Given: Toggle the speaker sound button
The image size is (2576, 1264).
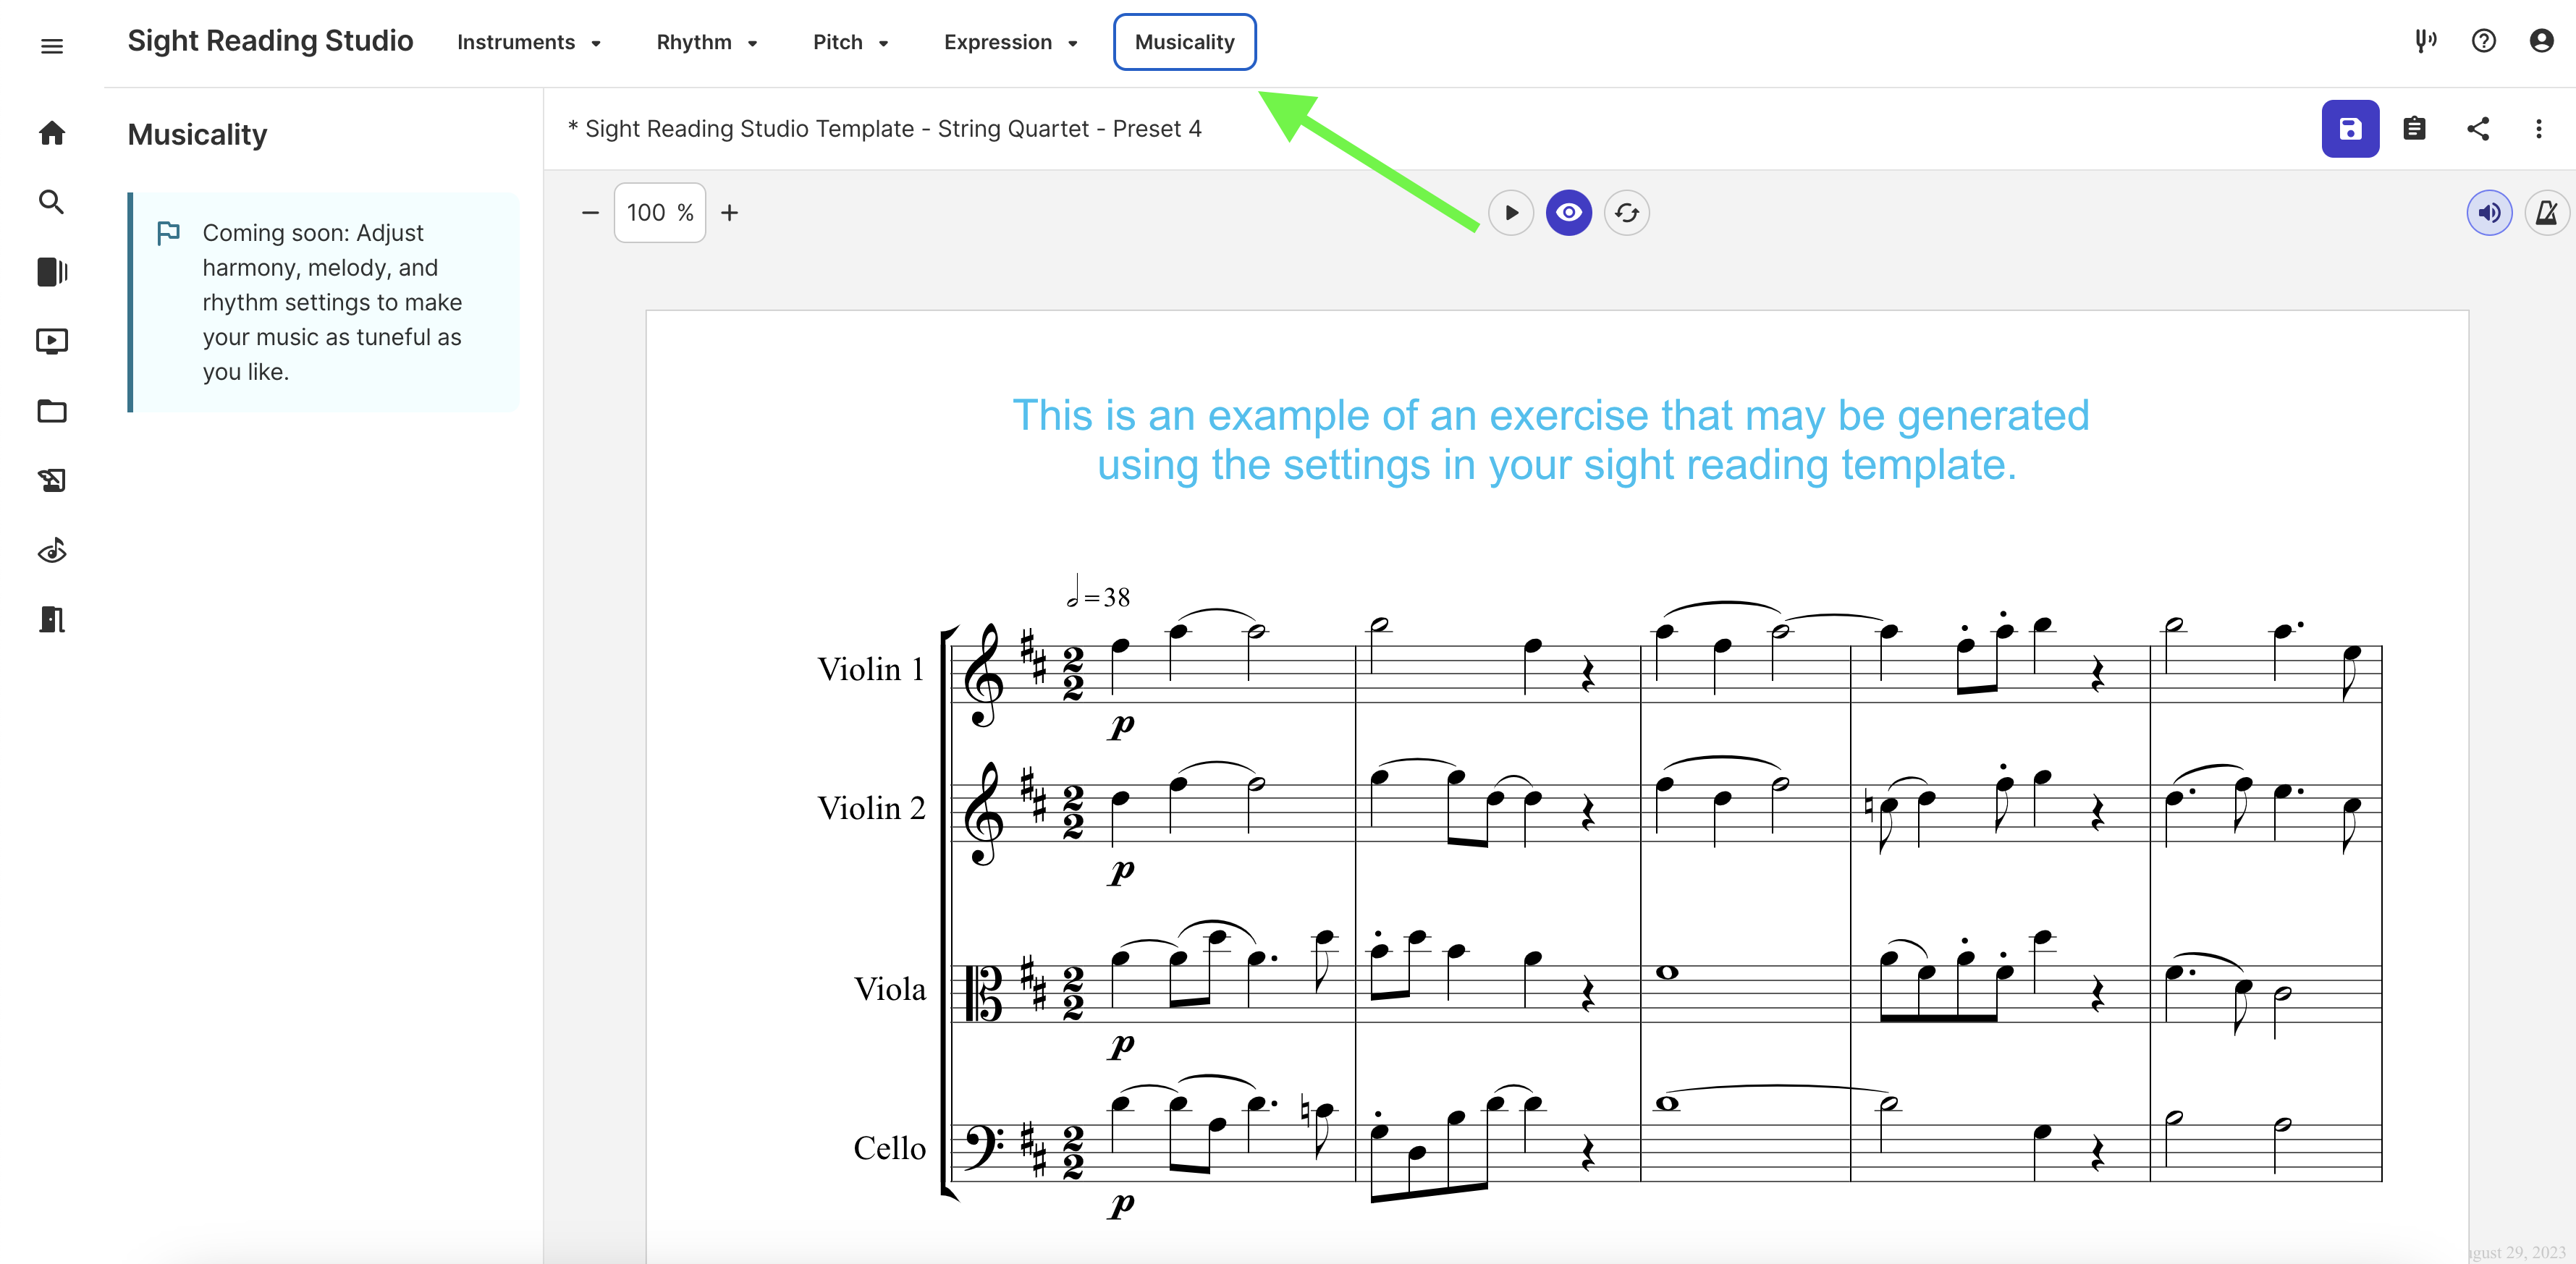Looking at the screenshot, I should [2489, 213].
